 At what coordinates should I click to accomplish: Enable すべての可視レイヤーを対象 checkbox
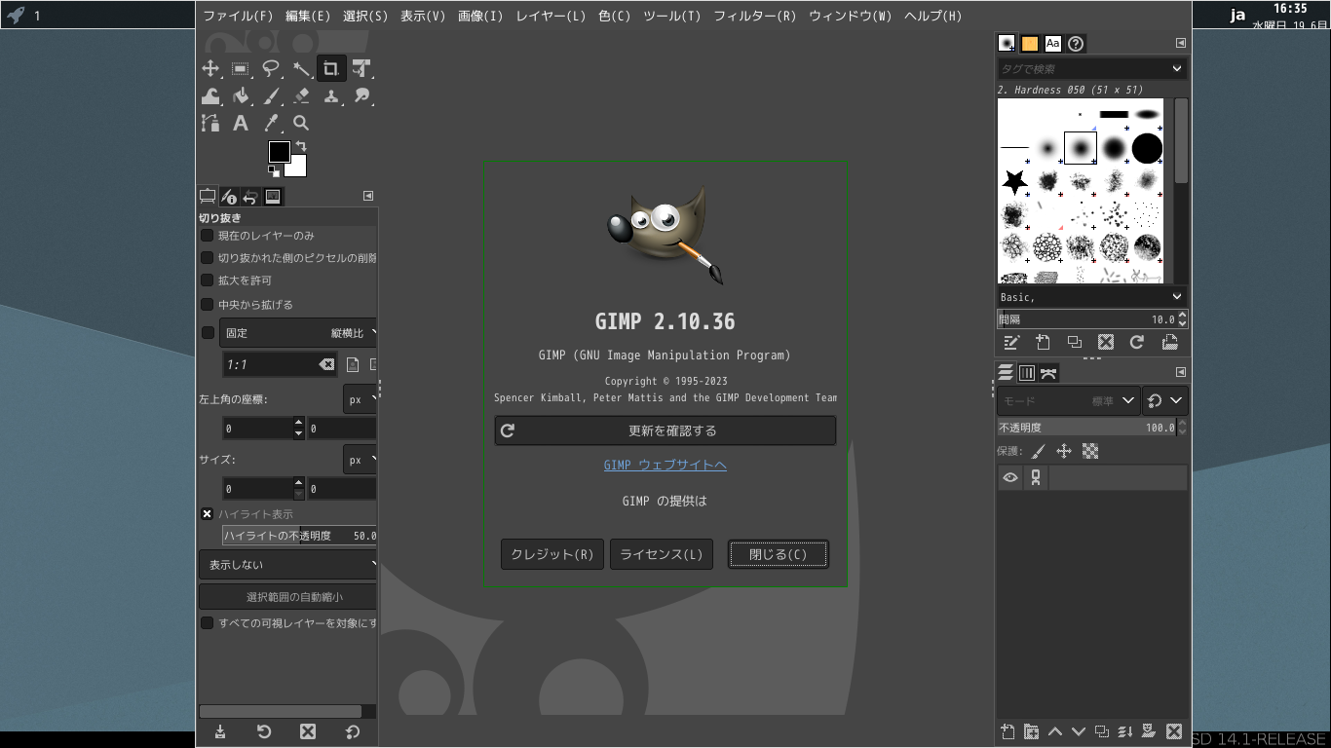[207, 623]
